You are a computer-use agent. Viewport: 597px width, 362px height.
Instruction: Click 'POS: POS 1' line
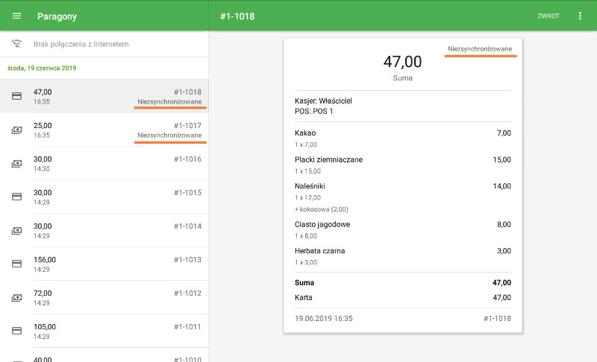[x=313, y=111]
